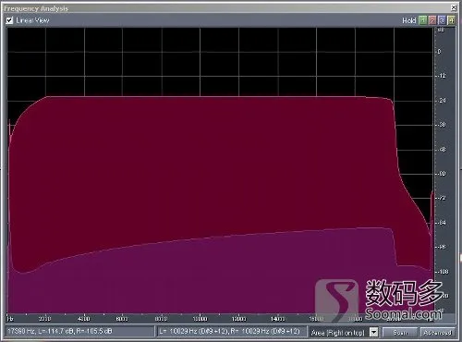This screenshot has width=462, height=342.
Task: Toggle the blue Hold 3 button
Action: point(442,20)
